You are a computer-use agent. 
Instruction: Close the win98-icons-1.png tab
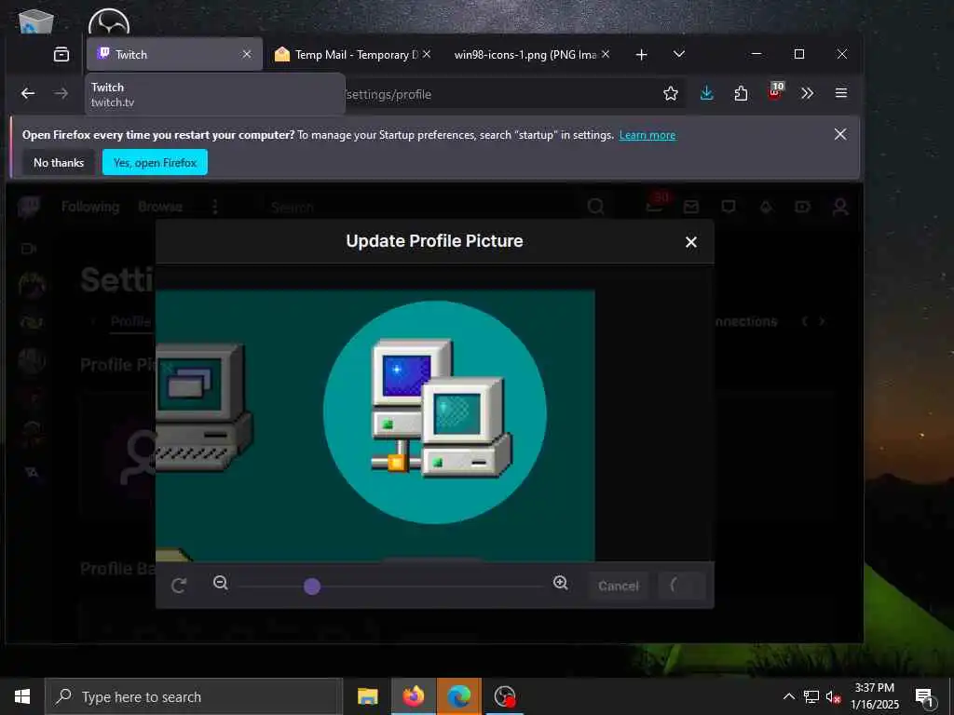[606, 54]
